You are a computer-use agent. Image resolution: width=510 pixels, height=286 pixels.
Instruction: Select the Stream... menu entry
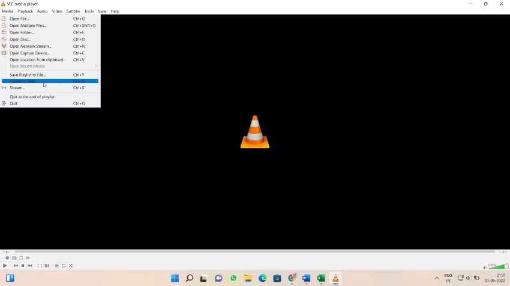click(x=50, y=88)
